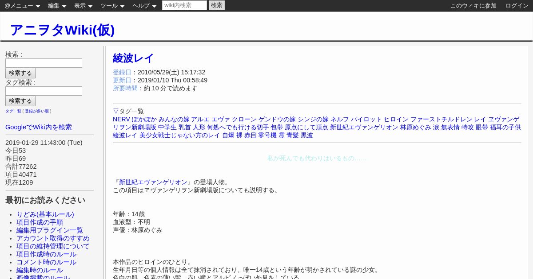
Task: Open the ファーストチルドレン tag
Action: [x=442, y=119]
